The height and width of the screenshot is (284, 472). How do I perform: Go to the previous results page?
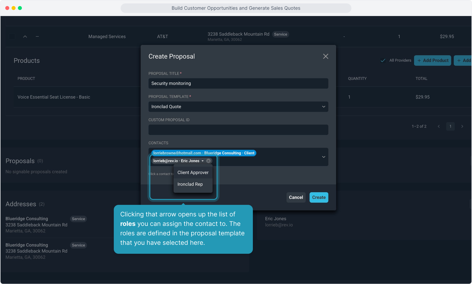439,126
